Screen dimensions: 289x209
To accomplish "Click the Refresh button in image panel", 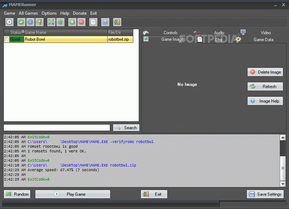I will pos(265,86).
